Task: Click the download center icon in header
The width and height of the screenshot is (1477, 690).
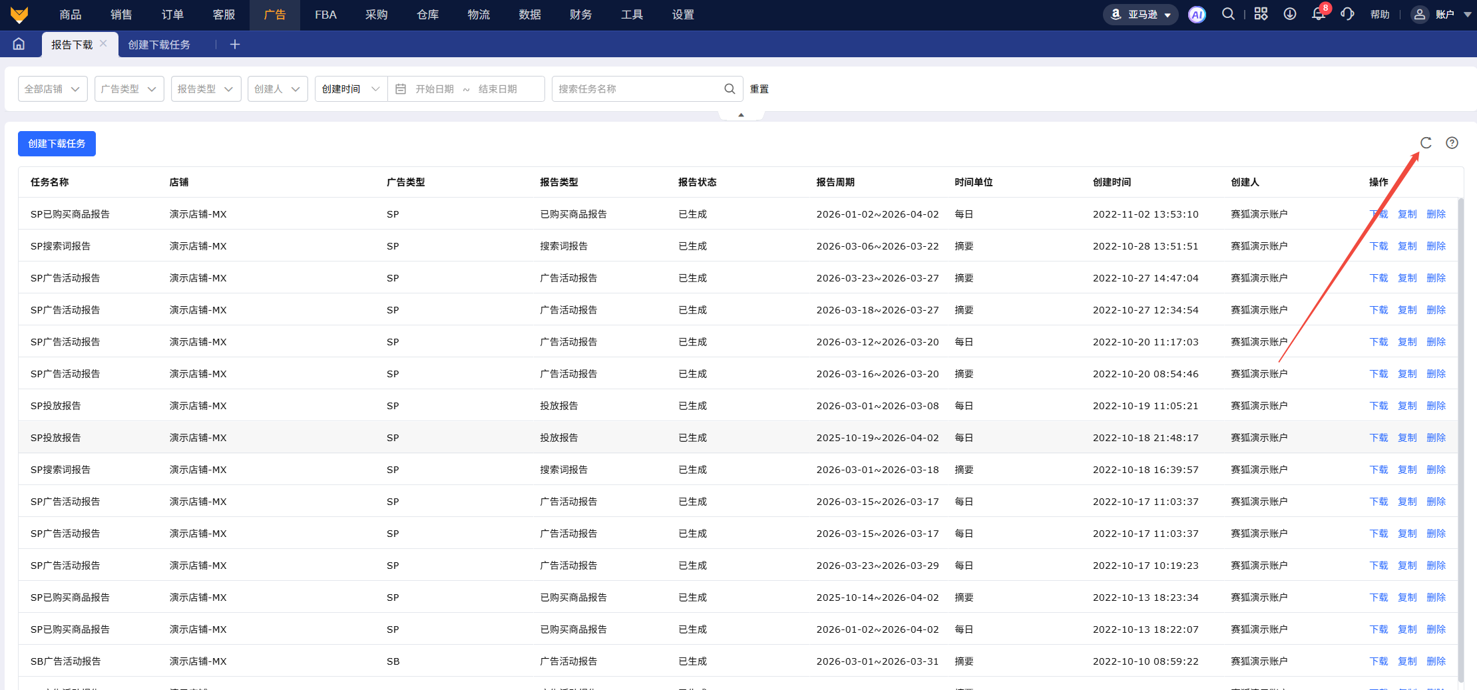Action: (1290, 15)
